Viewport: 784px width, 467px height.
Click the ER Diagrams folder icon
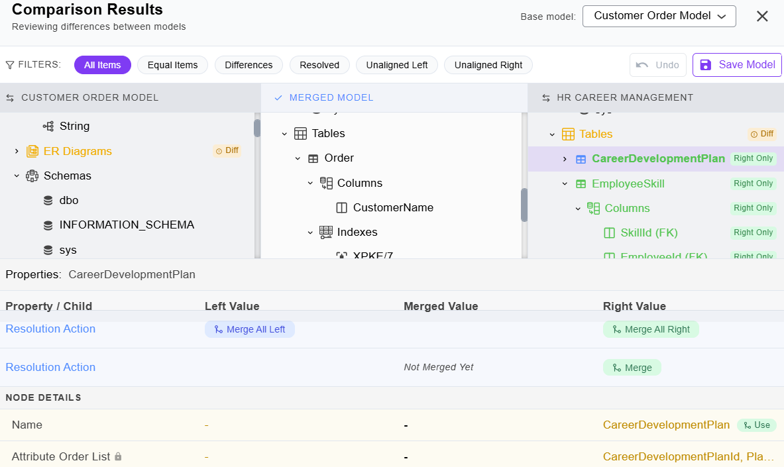pyautogui.click(x=32, y=151)
